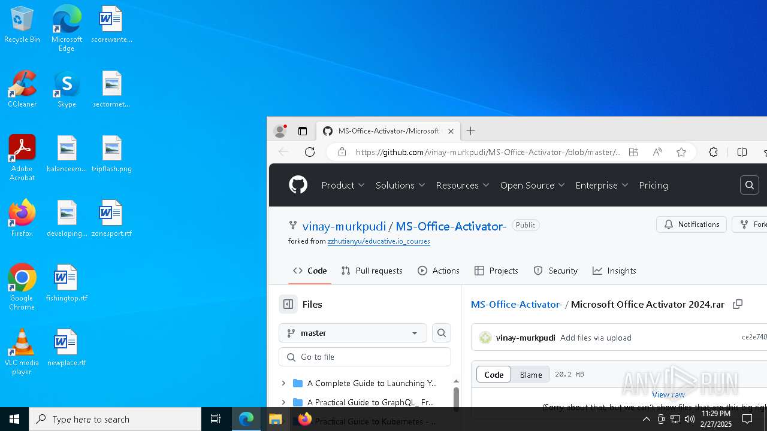Select tripflash.png on the desktop
Viewport: 767px width, 431px height.
pos(111,154)
